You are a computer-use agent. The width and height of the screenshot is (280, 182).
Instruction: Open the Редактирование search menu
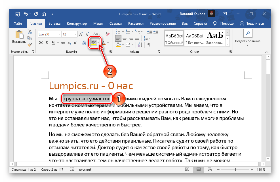pyautogui.click(x=248, y=38)
